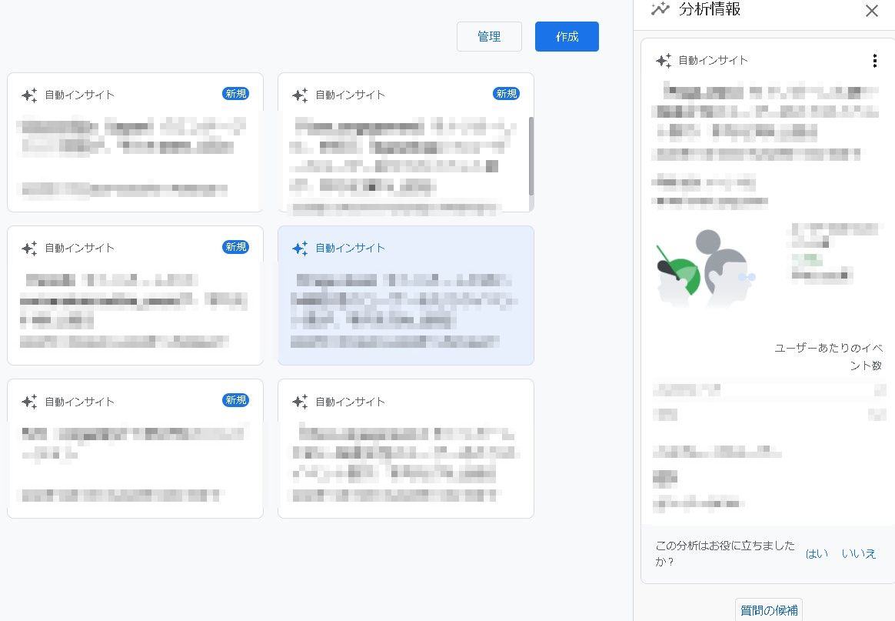Click the sparkle icon on bottom-right 自動インサイト card
Screen dimensions: 895x621
pos(300,401)
